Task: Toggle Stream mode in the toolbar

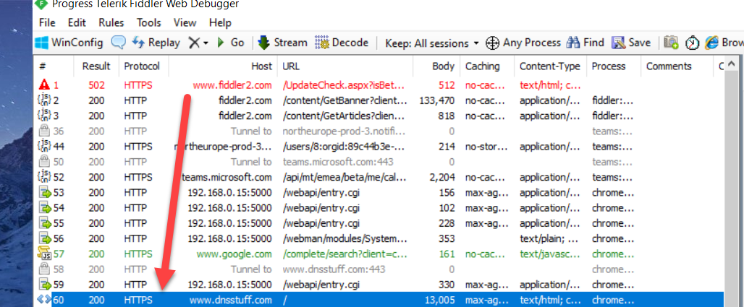Action: tap(282, 43)
